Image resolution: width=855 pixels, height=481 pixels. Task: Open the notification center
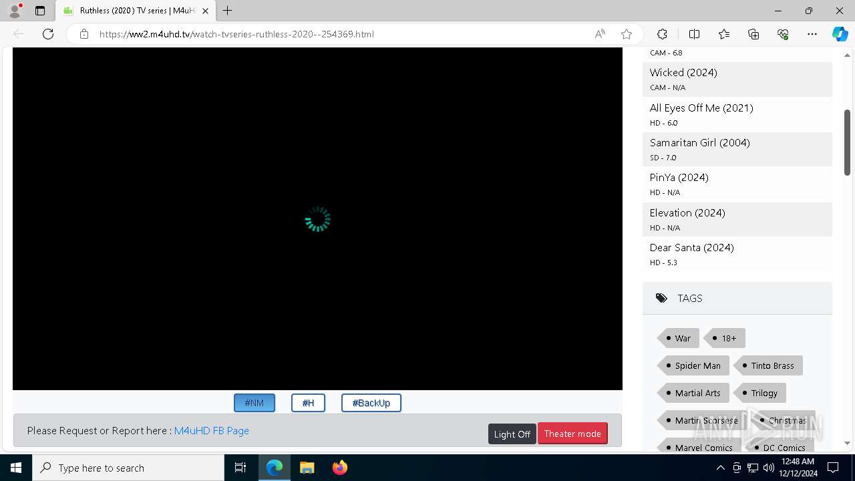pos(833,468)
